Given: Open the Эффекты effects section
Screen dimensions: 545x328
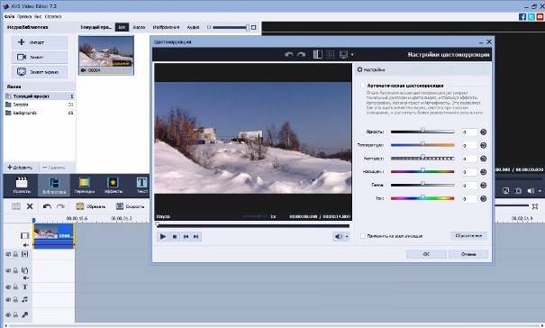Looking at the screenshot, I should (x=113, y=185).
